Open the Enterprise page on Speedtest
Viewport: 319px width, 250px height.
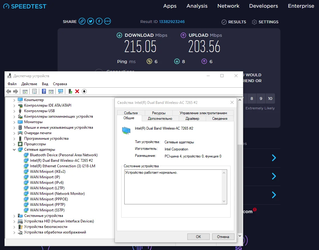tap(301, 6)
